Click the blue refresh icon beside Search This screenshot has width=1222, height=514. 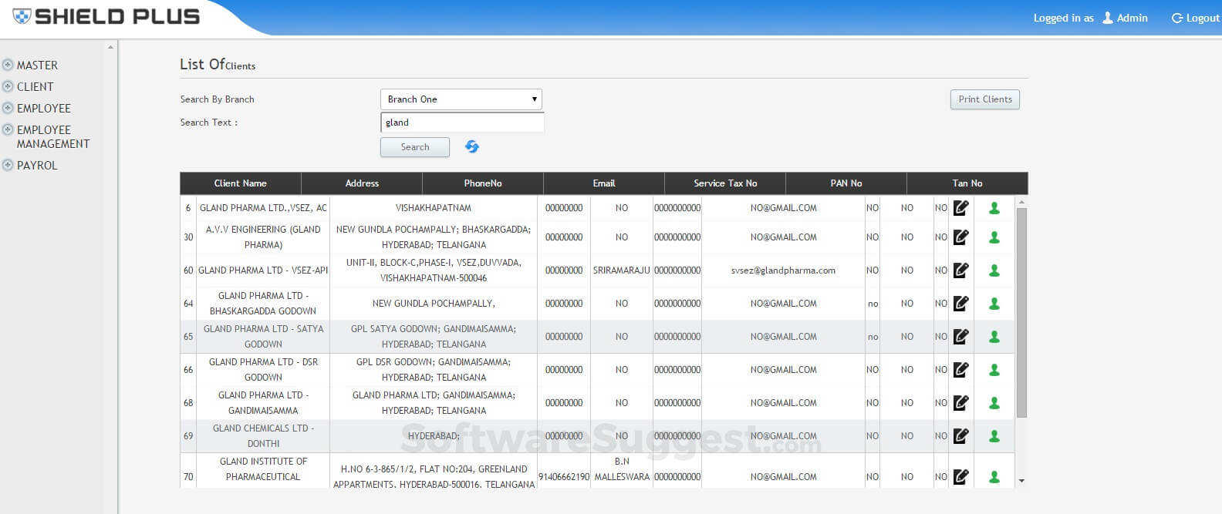[472, 146]
